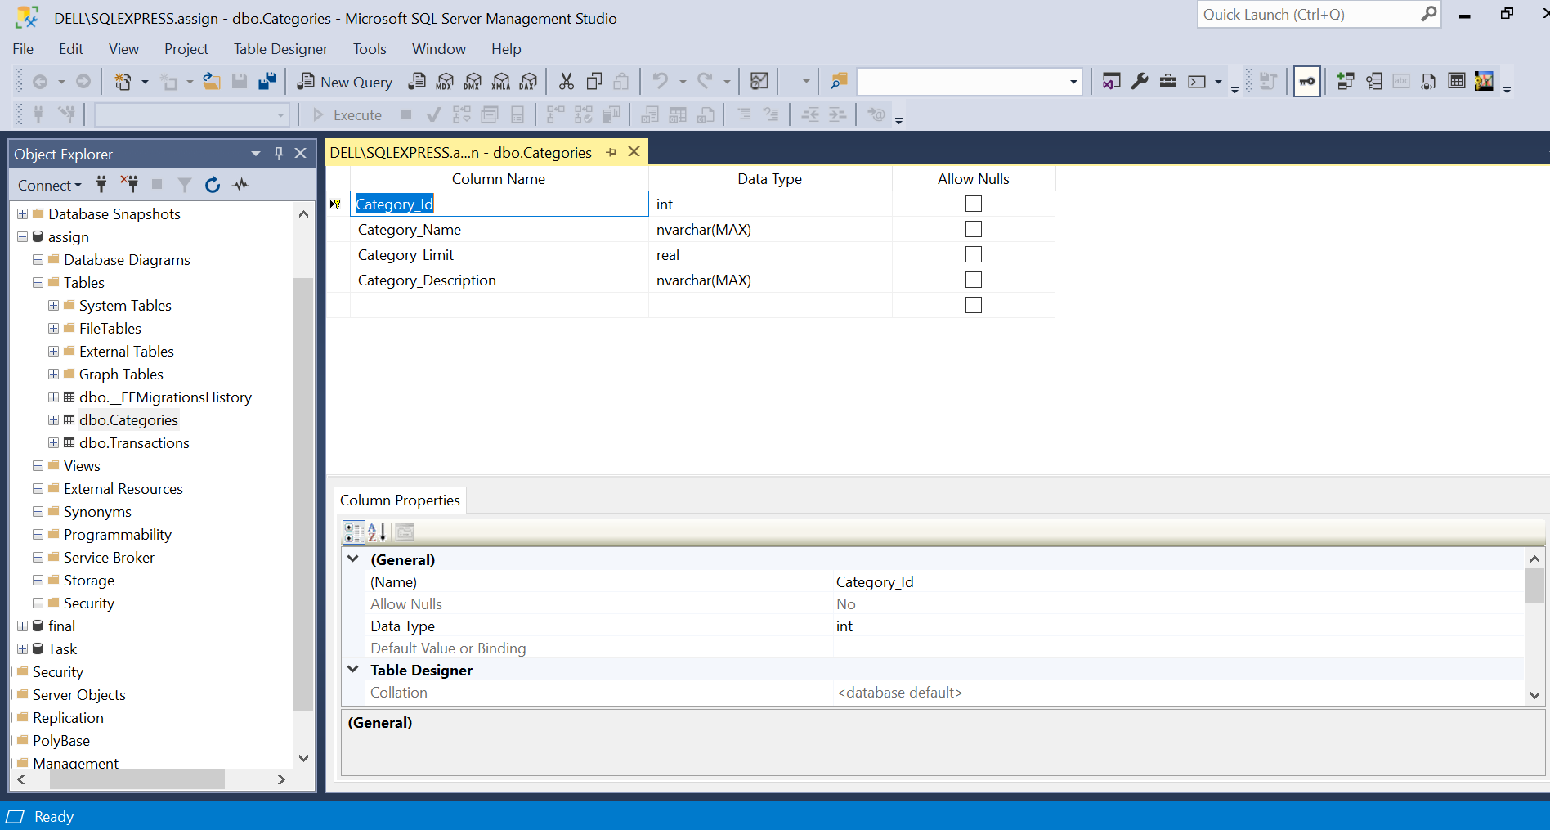The image size is (1550, 830).
Task: Refresh the Object Explorer
Action: point(213,185)
